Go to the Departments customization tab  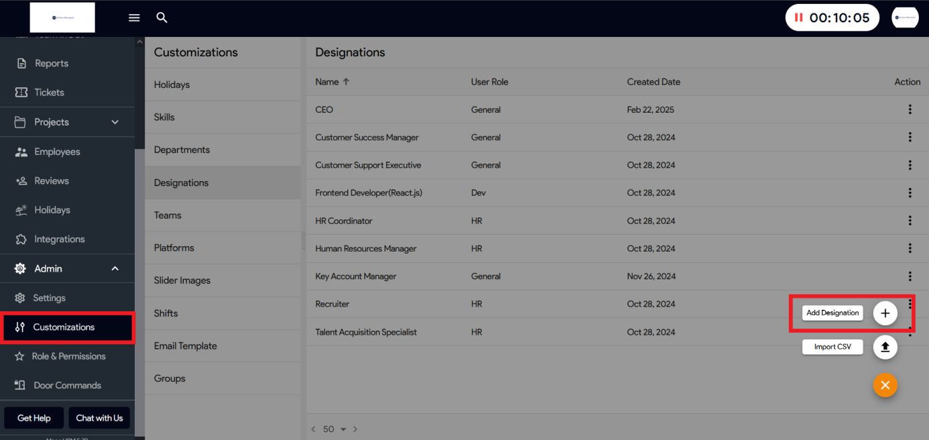point(182,150)
